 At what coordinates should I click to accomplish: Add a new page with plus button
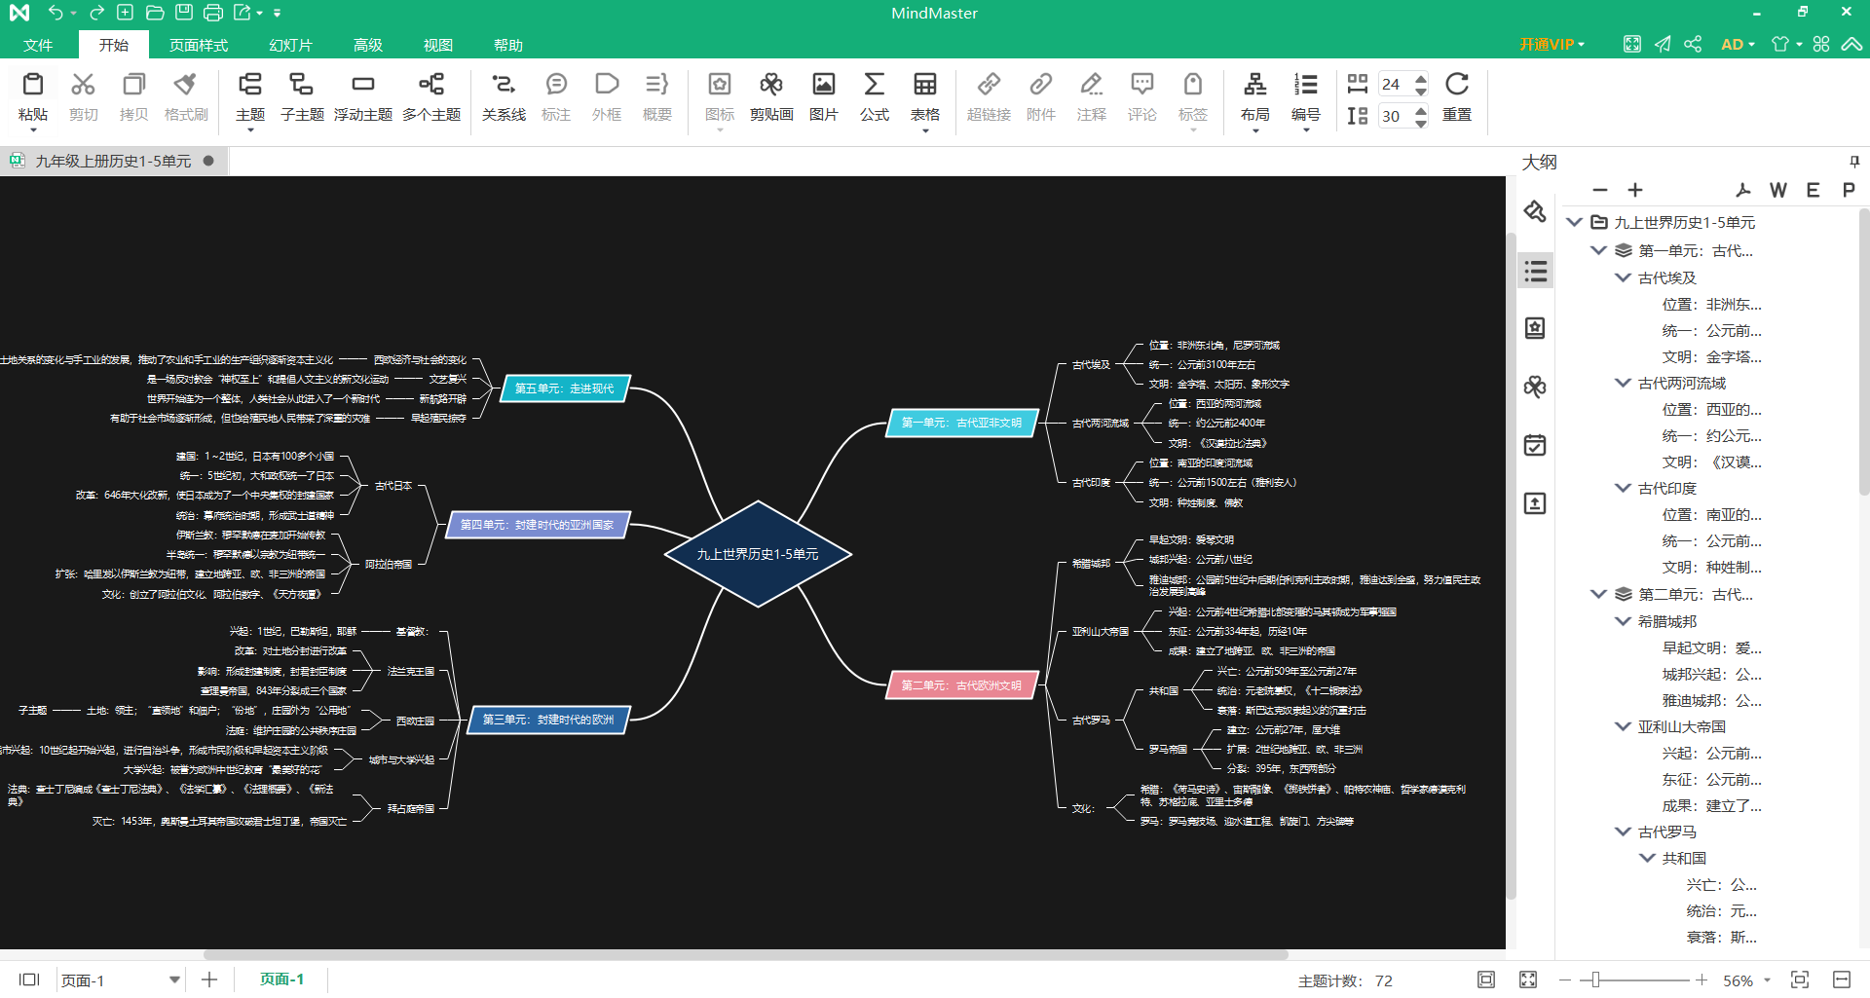209,980
